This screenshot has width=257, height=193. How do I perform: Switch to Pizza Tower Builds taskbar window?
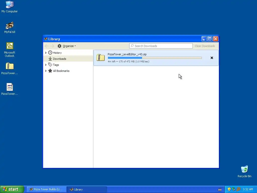click(x=46, y=189)
